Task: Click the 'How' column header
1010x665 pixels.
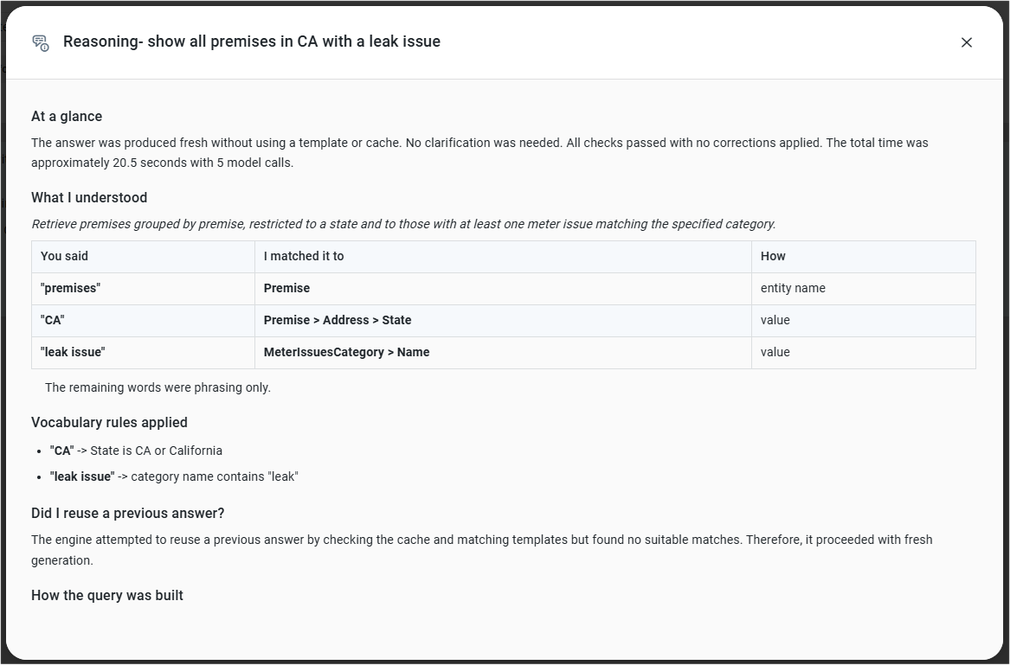Action: (x=863, y=256)
